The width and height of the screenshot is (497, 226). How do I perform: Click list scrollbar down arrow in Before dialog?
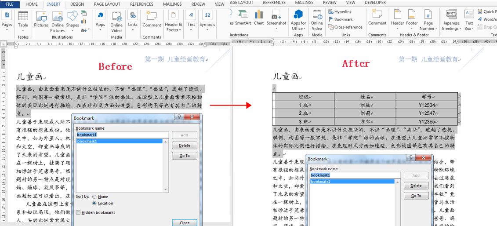point(166,190)
